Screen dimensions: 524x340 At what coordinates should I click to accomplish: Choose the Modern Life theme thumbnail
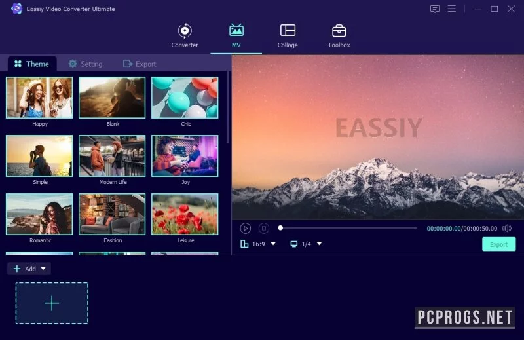[x=112, y=156]
